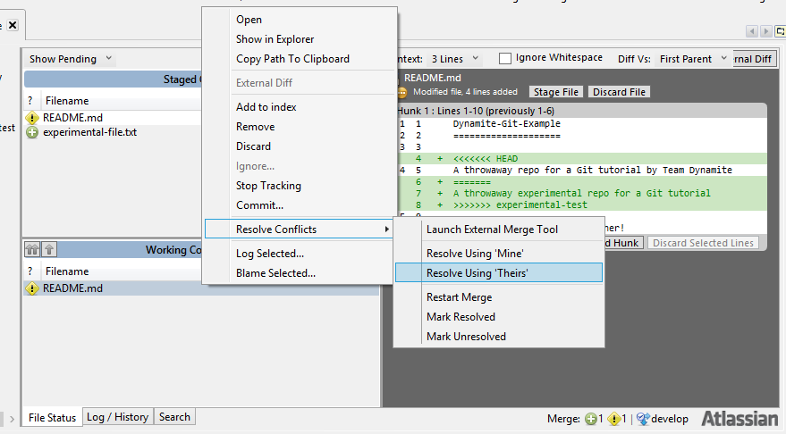This screenshot has height=434, width=786.
Task: Expand the sidebar chevron at bottom left
Action: [12, 419]
